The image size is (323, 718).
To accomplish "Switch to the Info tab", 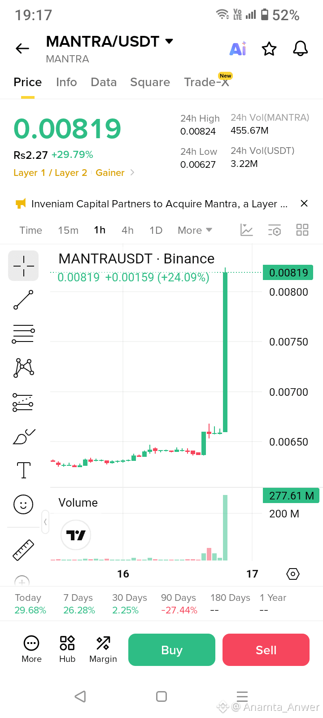I will (66, 82).
